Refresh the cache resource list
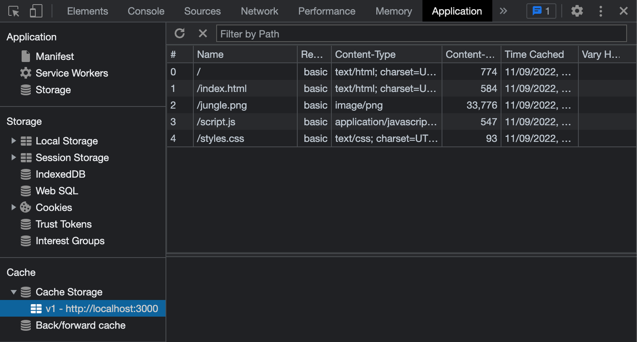The height and width of the screenshot is (342, 637). coord(179,33)
